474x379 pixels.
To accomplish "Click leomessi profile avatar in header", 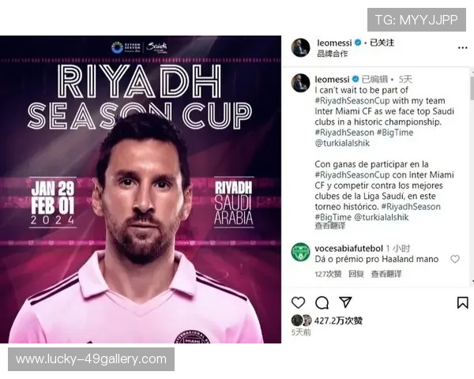I will pos(300,47).
